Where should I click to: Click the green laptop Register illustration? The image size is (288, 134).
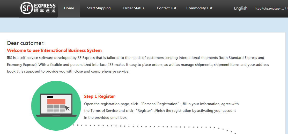click(x=56, y=106)
